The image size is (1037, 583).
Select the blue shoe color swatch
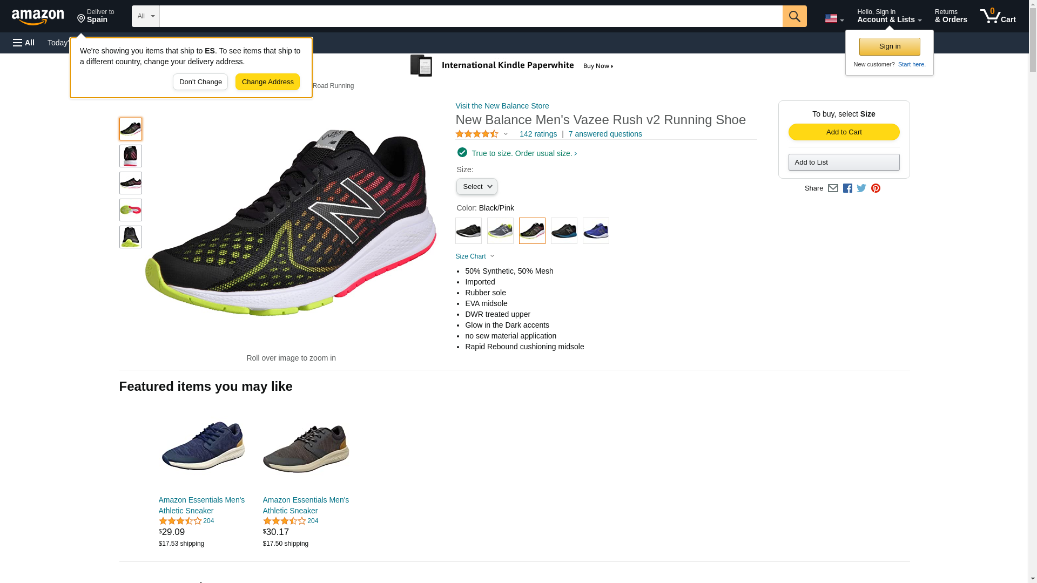point(596,231)
